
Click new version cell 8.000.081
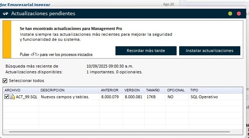(134, 97)
